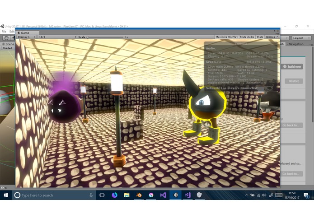Viewport: 314px width, 223px height.
Task: Click the Wi-Fi network tray icon
Action: (258, 195)
